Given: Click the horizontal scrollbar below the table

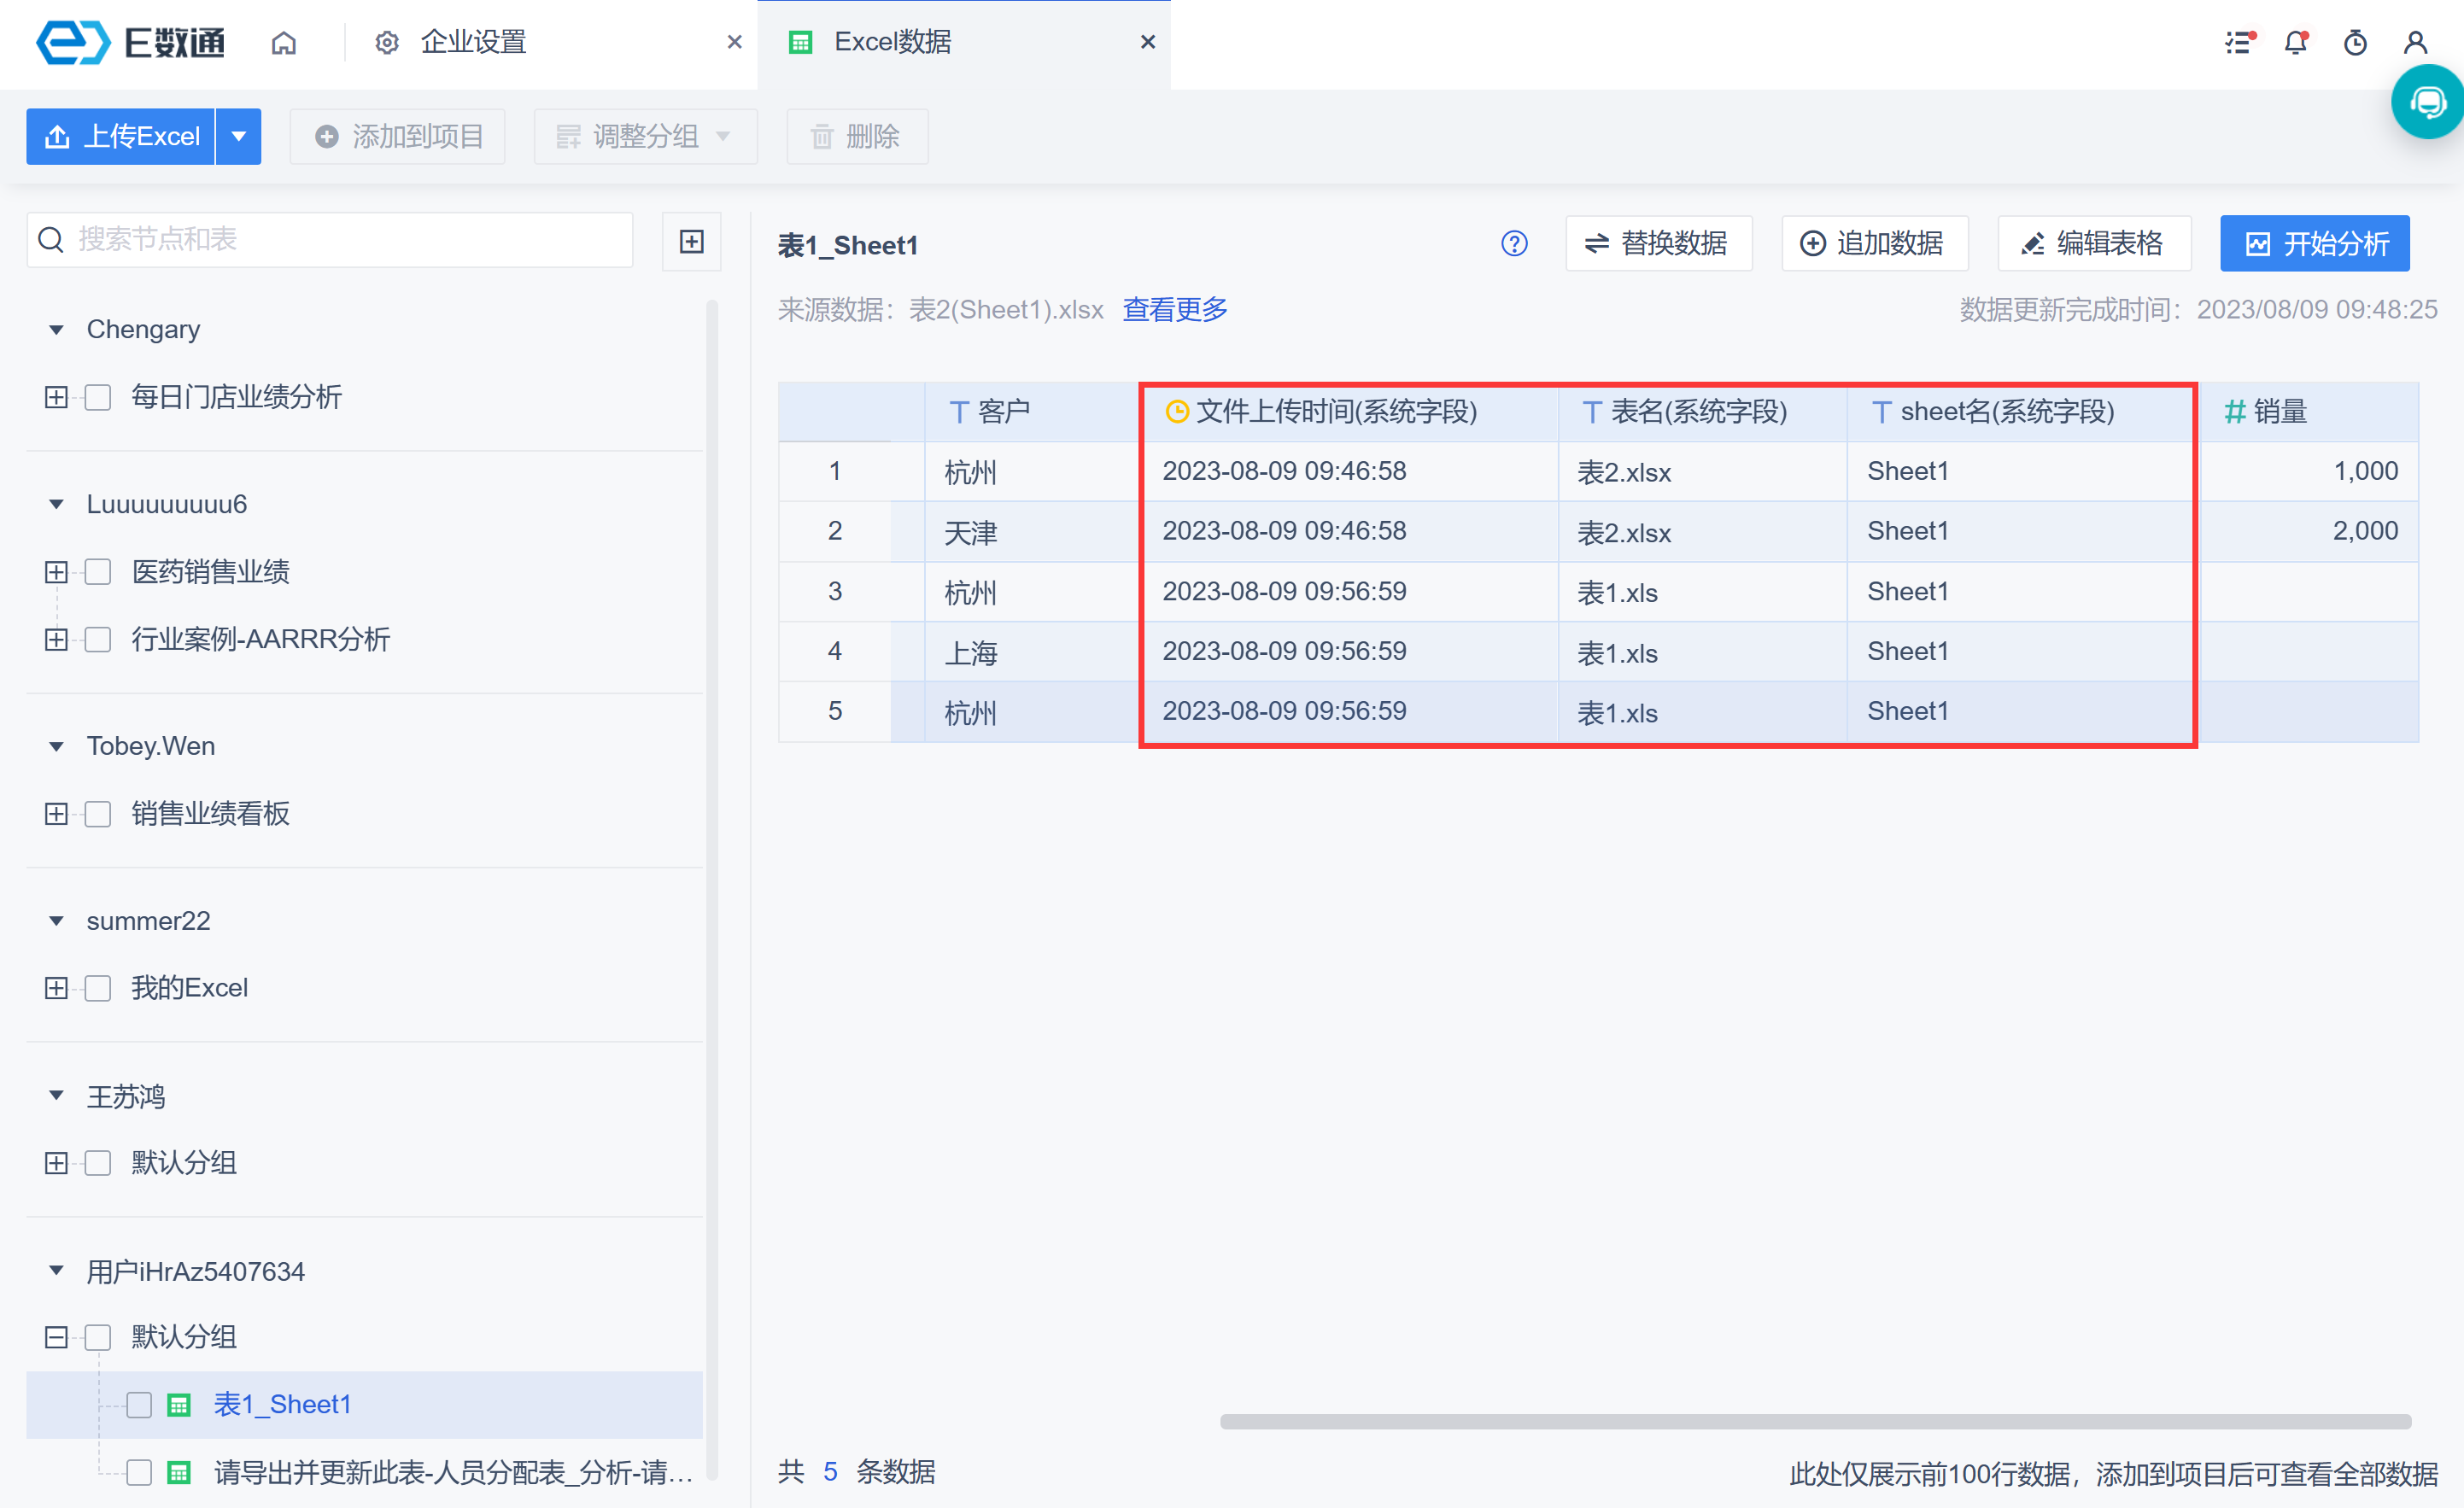Looking at the screenshot, I should tap(1814, 1421).
